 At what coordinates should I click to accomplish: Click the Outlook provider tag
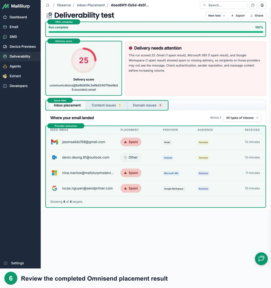click(x=168, y=158)
